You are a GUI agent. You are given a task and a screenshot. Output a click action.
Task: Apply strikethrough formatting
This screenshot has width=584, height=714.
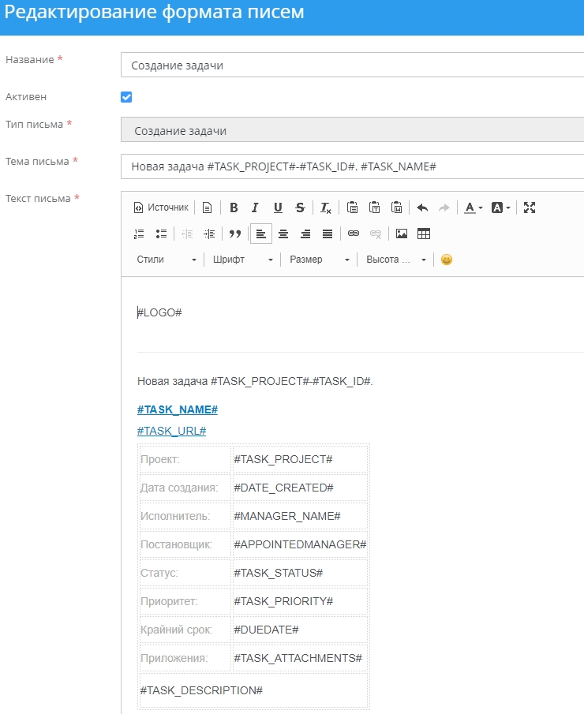tap(300, 207)
